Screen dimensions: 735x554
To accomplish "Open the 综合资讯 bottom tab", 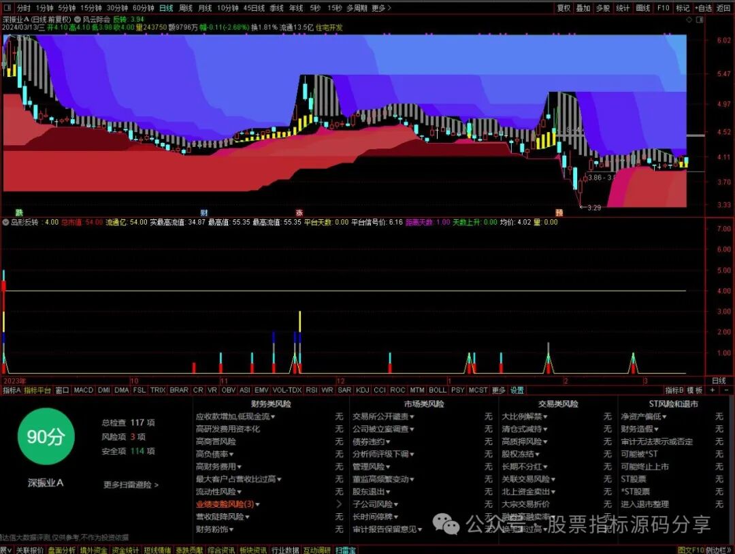I will click(x=221, y=550).
